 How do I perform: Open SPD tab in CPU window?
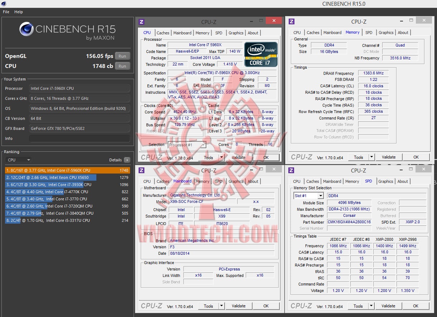point(219,33)
